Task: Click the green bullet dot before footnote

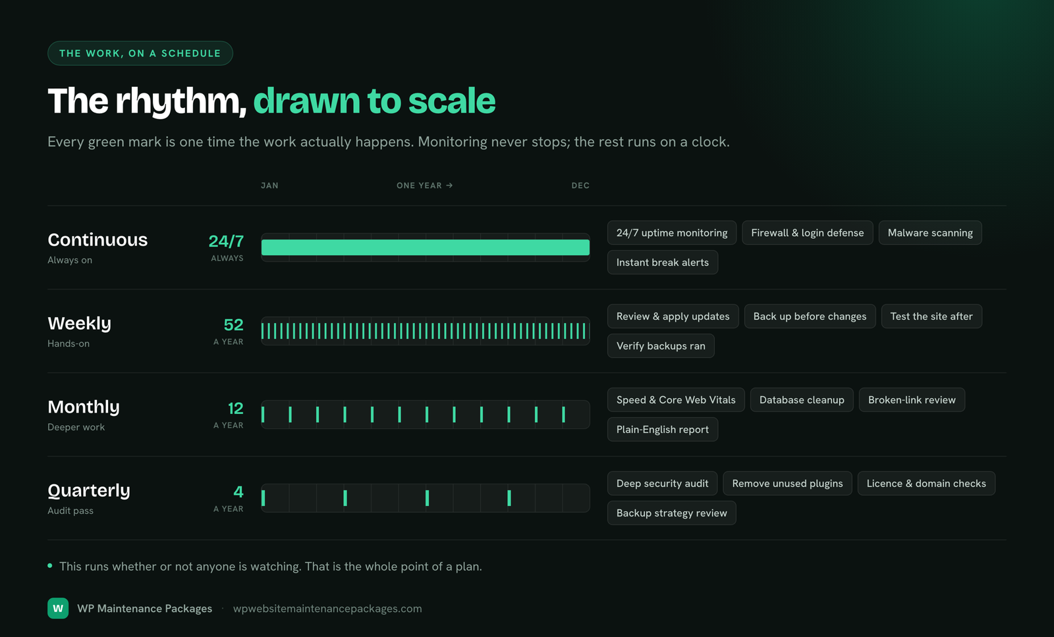Action: tap(50, 566)
